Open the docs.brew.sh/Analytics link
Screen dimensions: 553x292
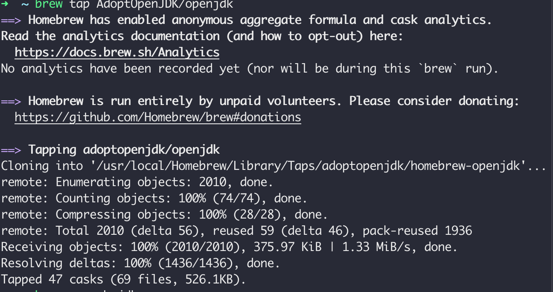click(117, 53)
